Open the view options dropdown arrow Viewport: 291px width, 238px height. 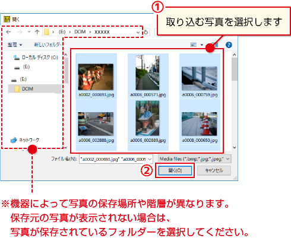(x=202, y=45)
